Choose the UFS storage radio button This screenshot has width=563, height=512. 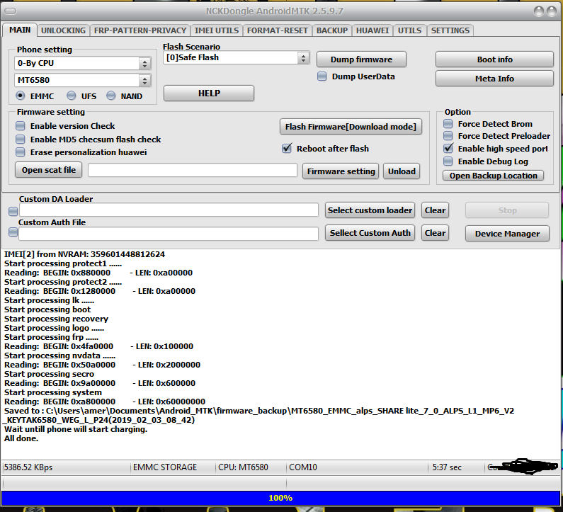pos(71,96)
